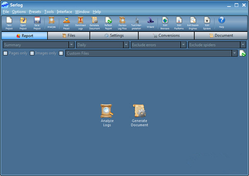
Task: Click the Analyze Logs button
Action: [107, 115]
